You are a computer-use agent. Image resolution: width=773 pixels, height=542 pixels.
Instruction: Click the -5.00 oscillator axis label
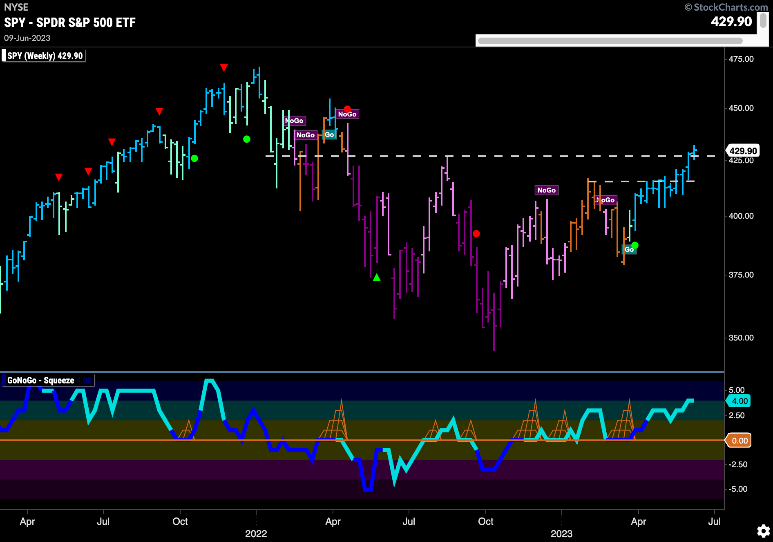[x=738, y=489]
